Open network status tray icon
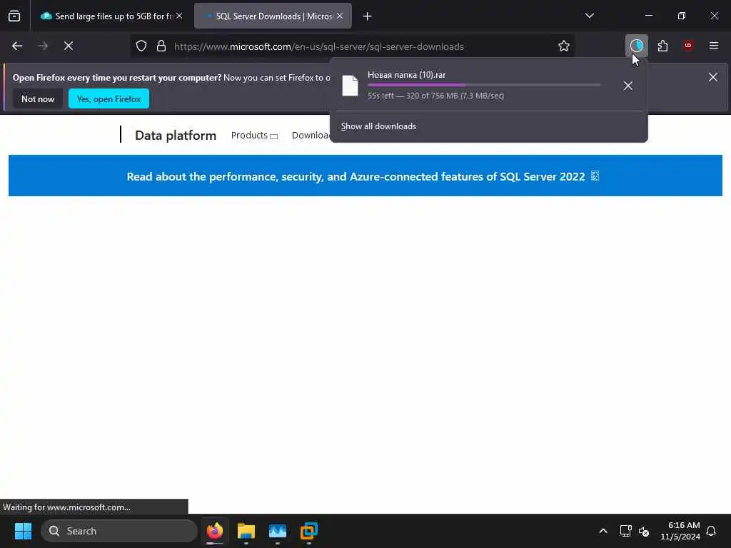Screen dimensions: 731x548 coord(625,531)
